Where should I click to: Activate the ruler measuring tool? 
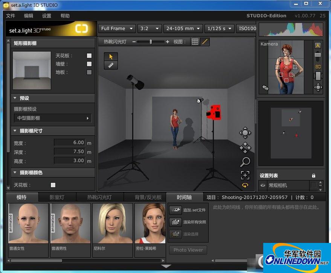[x=111, y=65]
